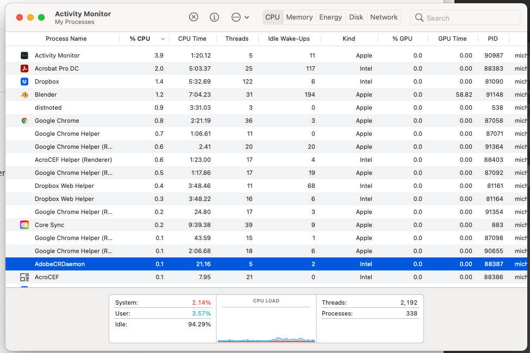530x353 pixels.
Task: Click the more actions ellipsis icon
Action: (236, 17)
